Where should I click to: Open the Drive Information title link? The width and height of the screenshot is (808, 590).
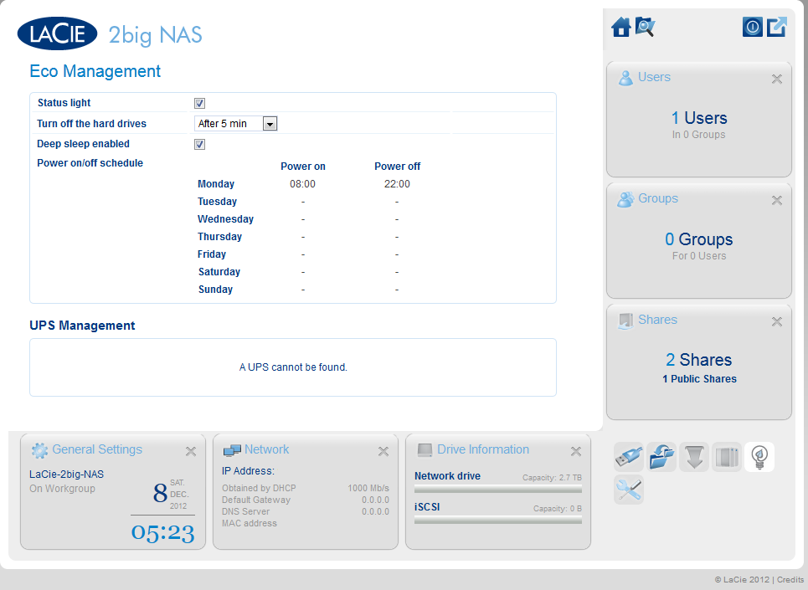483,449
